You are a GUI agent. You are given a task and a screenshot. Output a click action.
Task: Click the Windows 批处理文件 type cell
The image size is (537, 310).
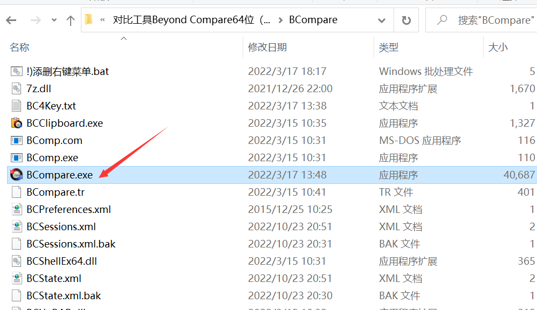click(x=426, y=71)
